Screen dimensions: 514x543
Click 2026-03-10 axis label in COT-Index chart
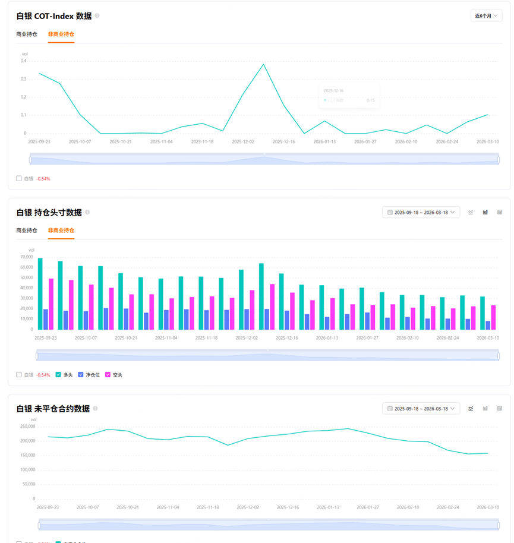pyautogui.click(x=488, y=141)
